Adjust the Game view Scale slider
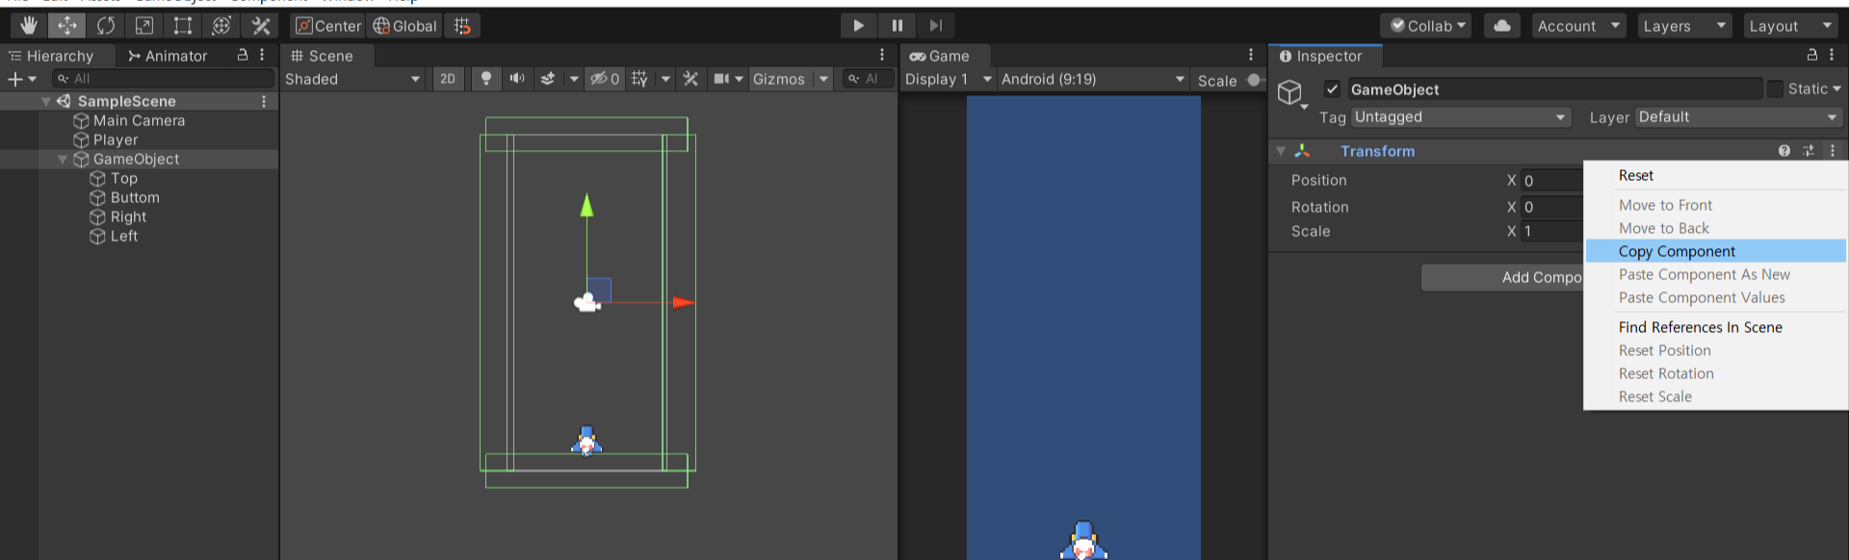The width and height of the screenshot is (1849, 560). [1254, 80]
